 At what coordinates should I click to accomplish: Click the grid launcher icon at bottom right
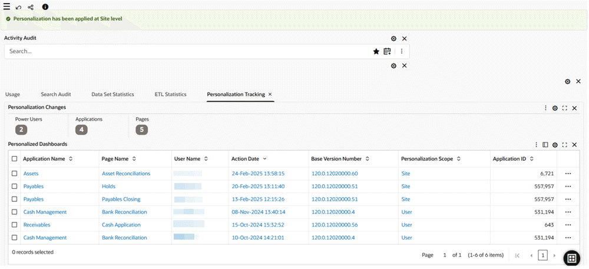coord(572,258)
